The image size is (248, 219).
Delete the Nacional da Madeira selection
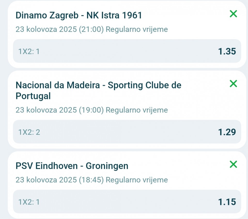pos(233,83)
